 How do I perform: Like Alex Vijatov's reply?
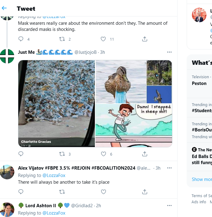[x=103, y=192]
